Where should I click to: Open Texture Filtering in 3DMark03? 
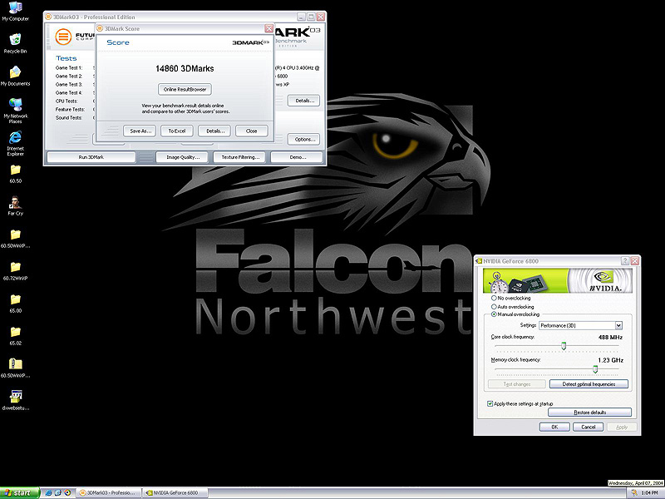[x=240, y=157]
